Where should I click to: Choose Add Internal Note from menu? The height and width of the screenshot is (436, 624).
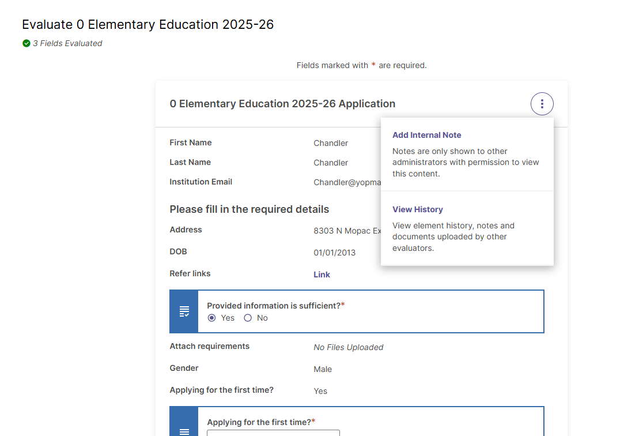(426, 135)
